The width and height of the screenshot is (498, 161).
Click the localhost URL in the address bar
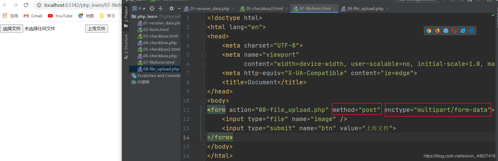pos(83,5)
